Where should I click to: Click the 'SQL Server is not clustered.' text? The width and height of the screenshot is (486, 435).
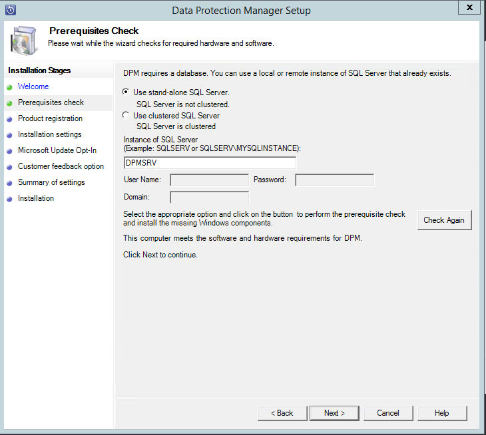(x=183, y=104)
